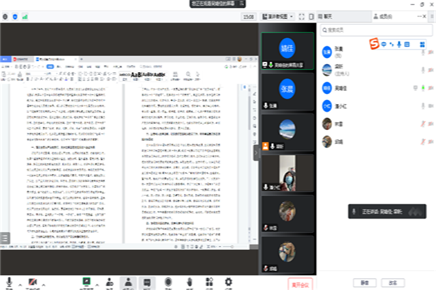436x290 pixels.
Task: Open the settings gear in the bottom toolbar
Action: tap(229, 282)
